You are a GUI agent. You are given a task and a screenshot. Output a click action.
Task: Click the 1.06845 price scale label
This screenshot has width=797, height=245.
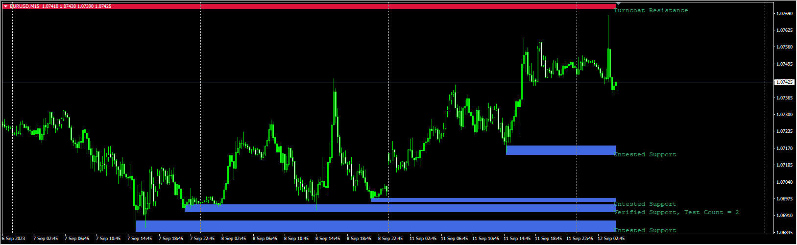(785, 232)
